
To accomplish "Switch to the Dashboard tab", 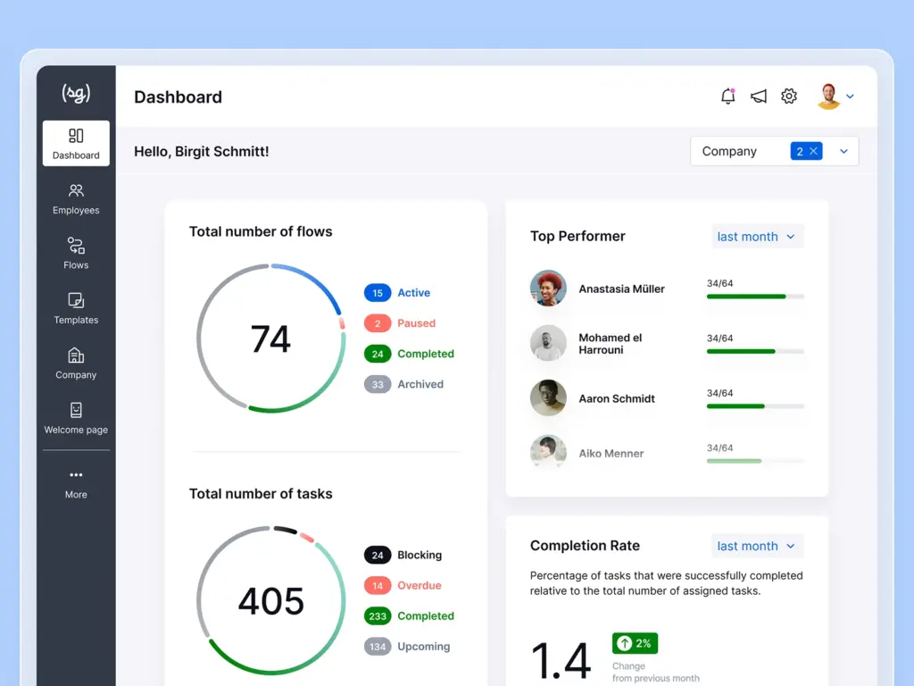I will (75, 143).
